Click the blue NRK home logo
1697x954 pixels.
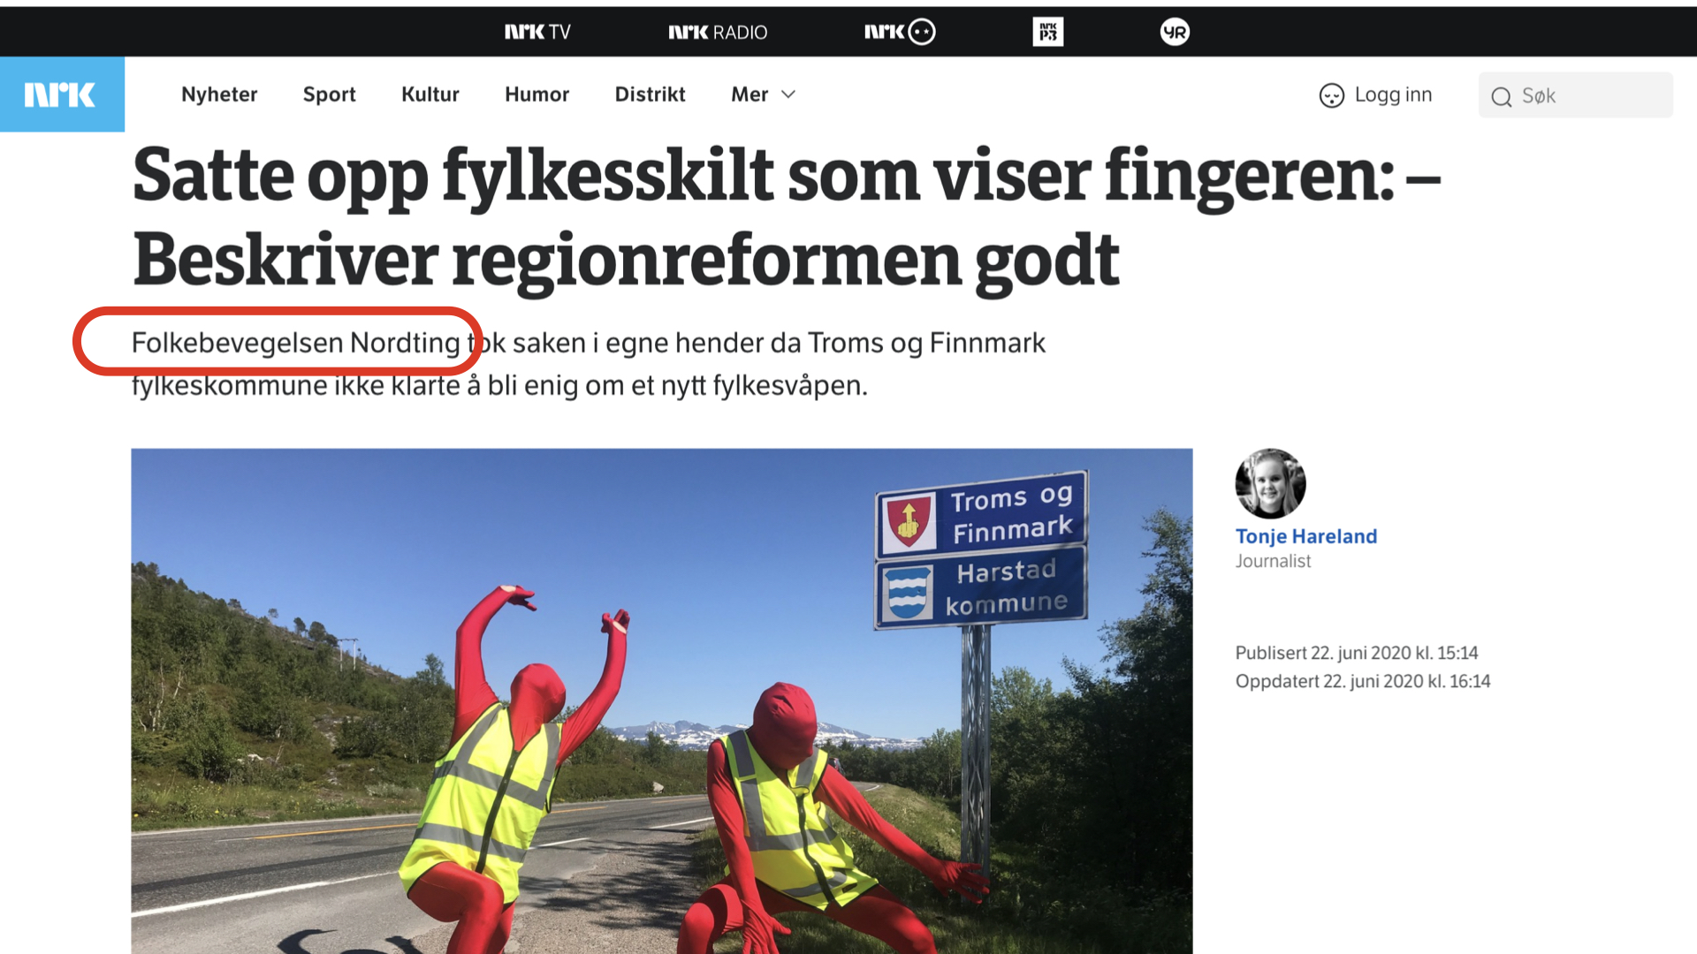(x=62, y=95)
